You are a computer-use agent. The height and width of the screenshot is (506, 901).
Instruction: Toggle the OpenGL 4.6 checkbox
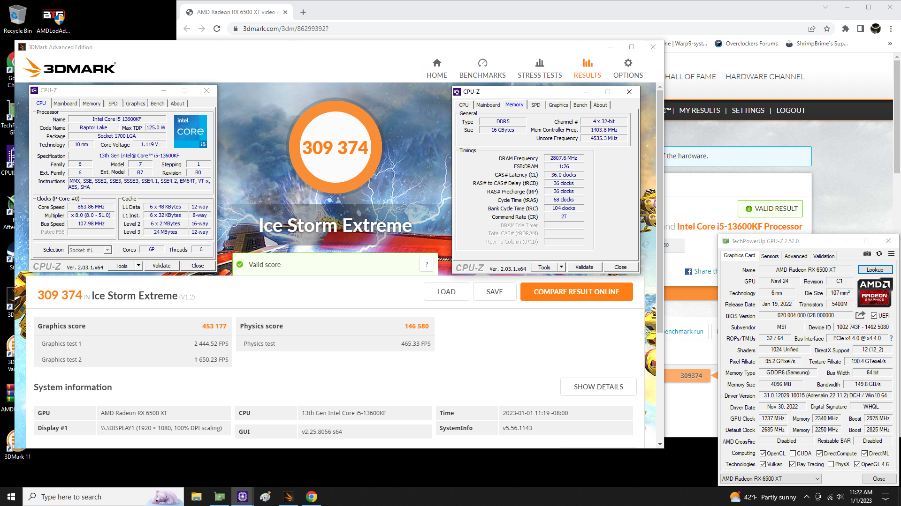[x=857, y=464]
